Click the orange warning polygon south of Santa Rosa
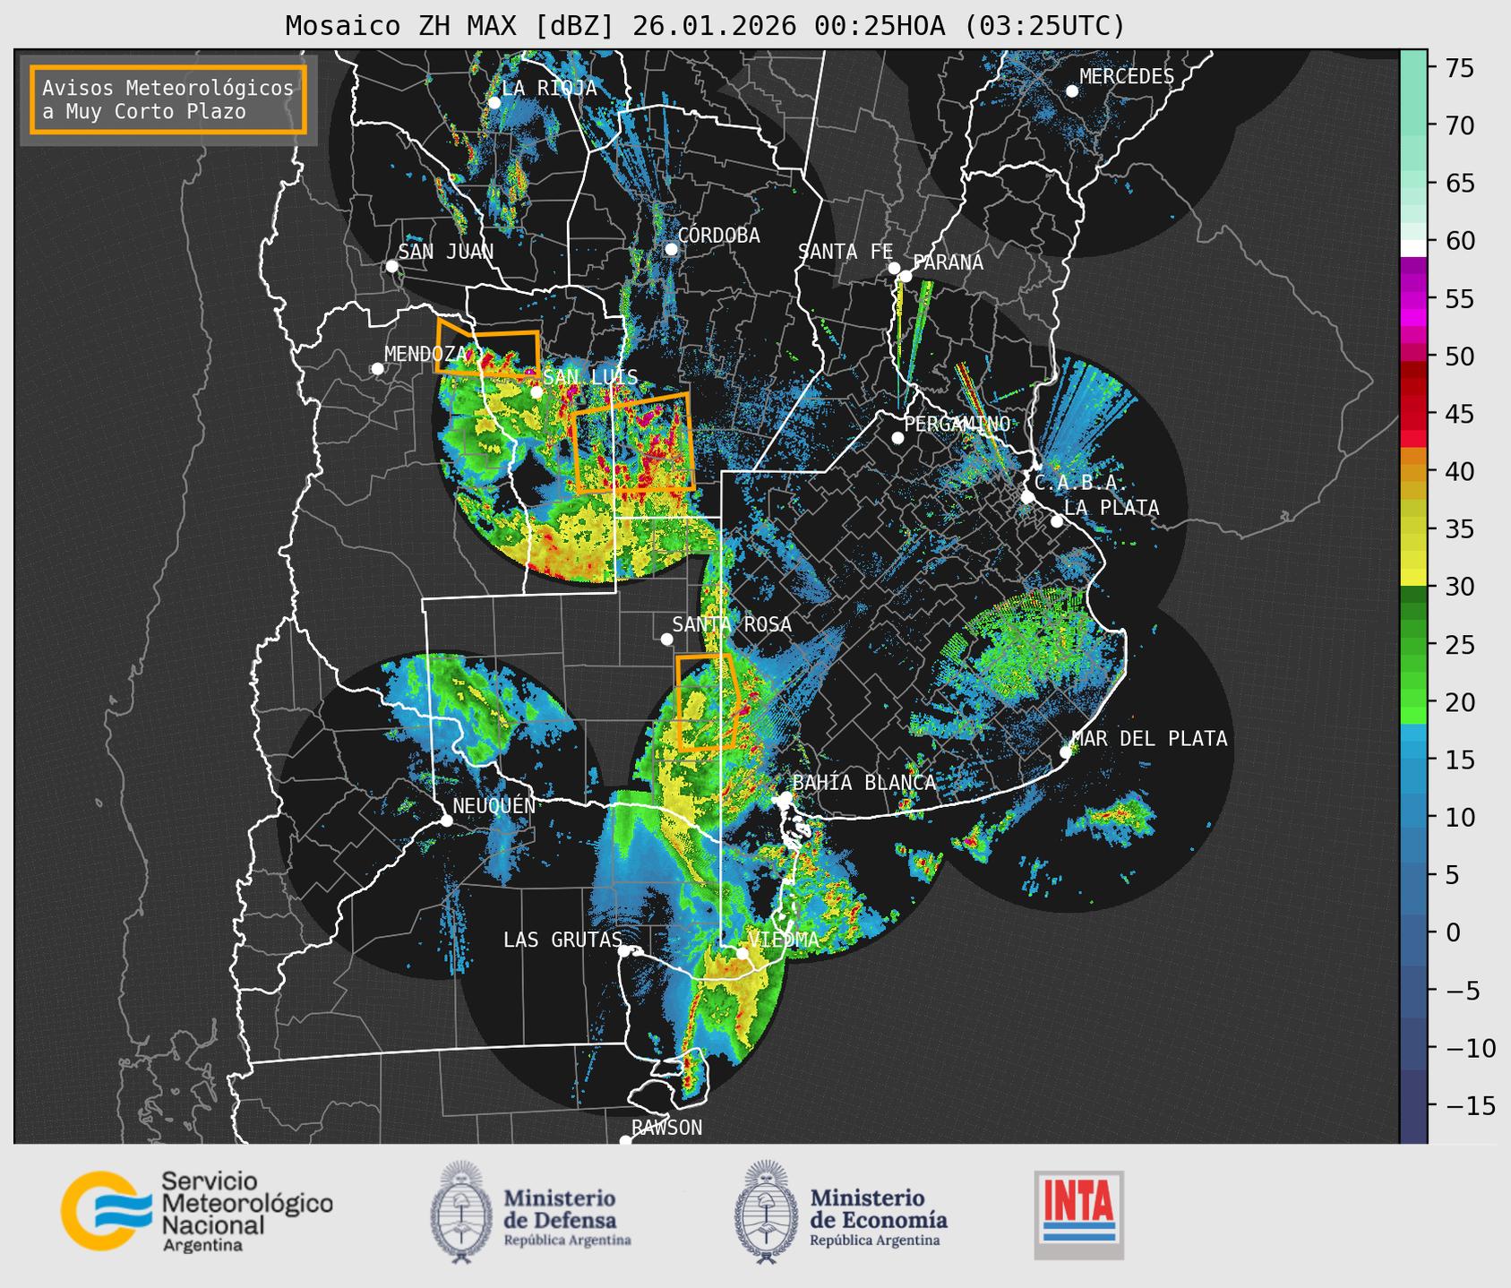Viewport: 1511px width, 1288px height. pyautogui.click(x=707, y=702)
